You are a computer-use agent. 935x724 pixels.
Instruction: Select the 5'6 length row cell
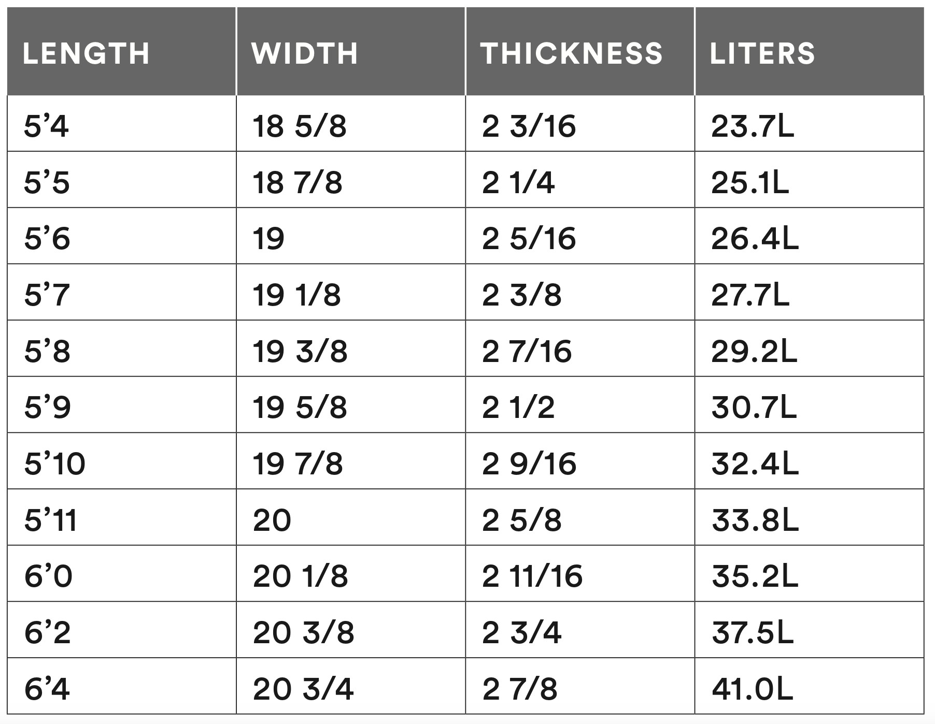point(47,239)
